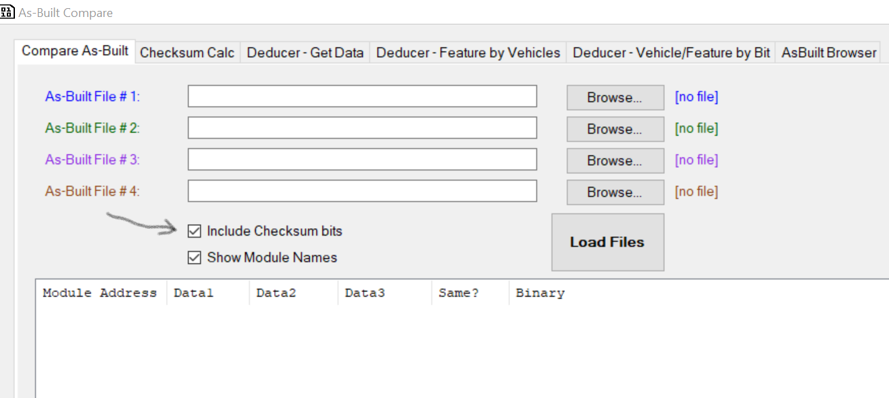The image size is (889, 398).
Task: Switch to the Checksum Calc tab
Action: point(187,53)
